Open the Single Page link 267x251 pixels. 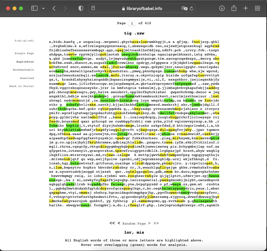(24, 53)
